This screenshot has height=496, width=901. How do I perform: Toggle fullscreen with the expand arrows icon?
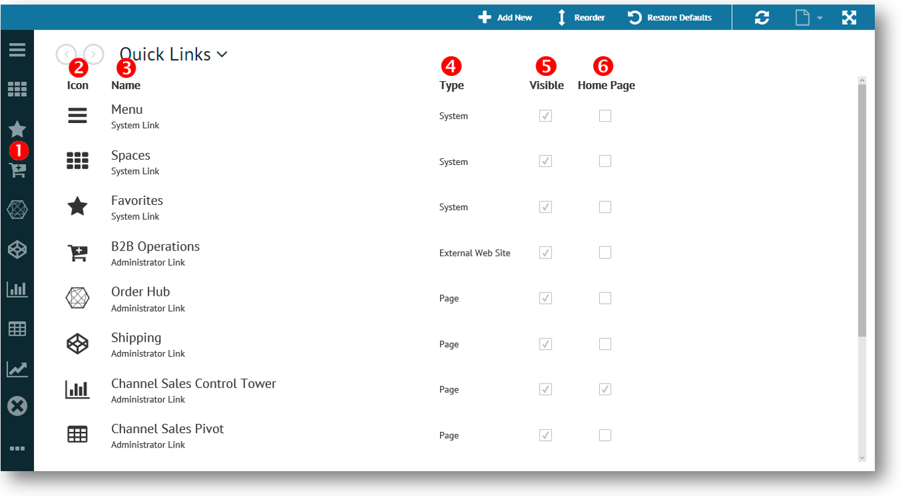point(849,18)
